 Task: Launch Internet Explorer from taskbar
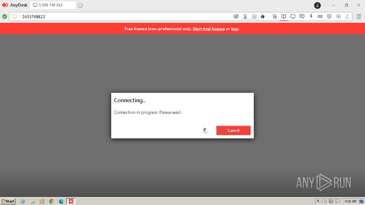click(23, 201)
